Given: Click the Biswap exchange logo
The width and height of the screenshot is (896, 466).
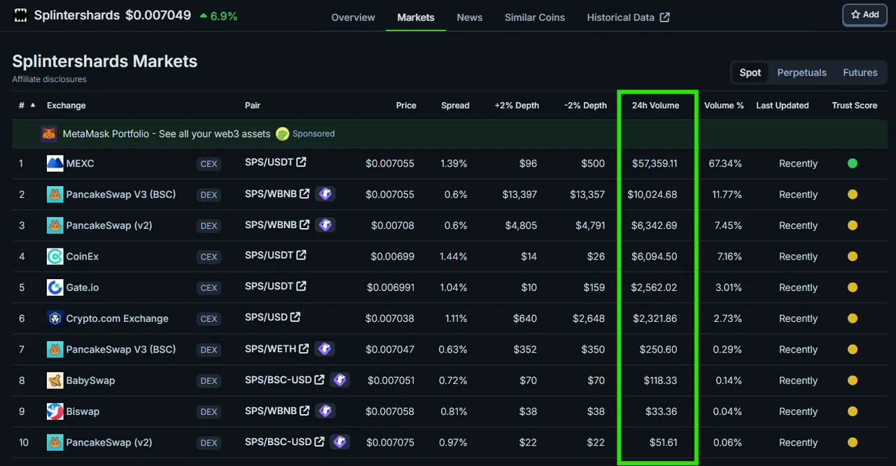Looking at the screenshot, I should click(x=55, y=411).
